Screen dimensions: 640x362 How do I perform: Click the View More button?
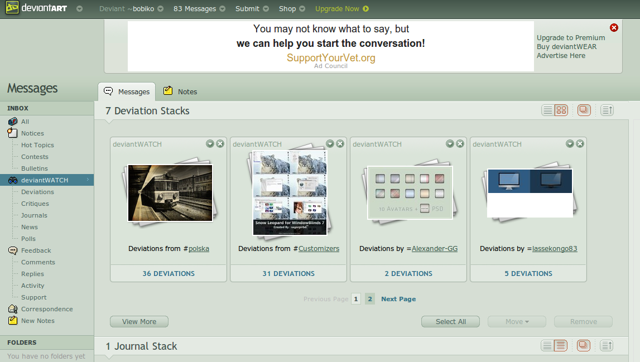(x=139, y=322)
